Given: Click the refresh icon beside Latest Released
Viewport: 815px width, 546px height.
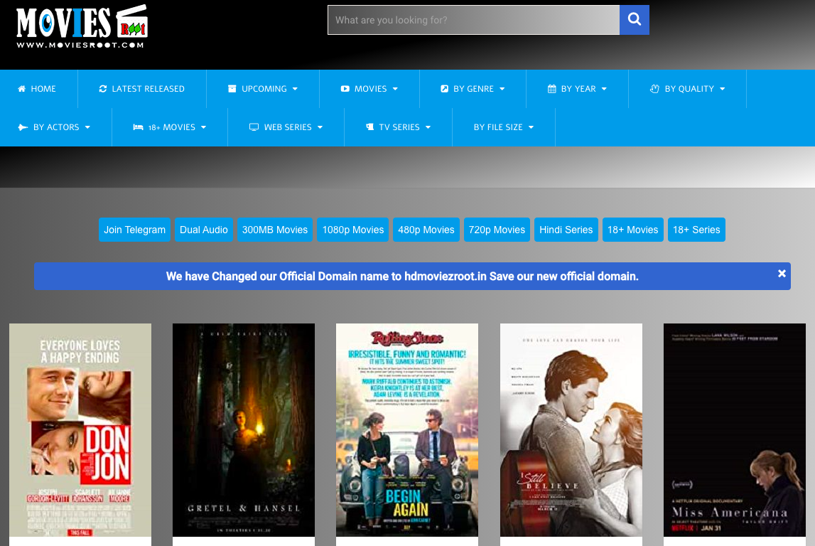Looking at the screenshot, I should coord(103,89).
